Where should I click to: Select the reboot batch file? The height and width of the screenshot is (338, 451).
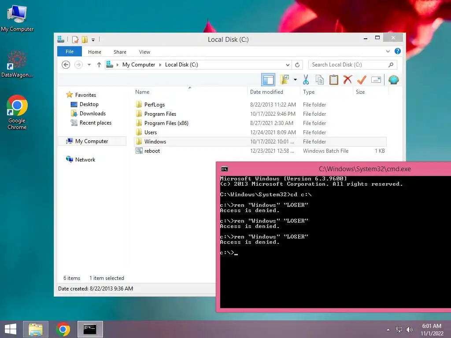point(260,151)
